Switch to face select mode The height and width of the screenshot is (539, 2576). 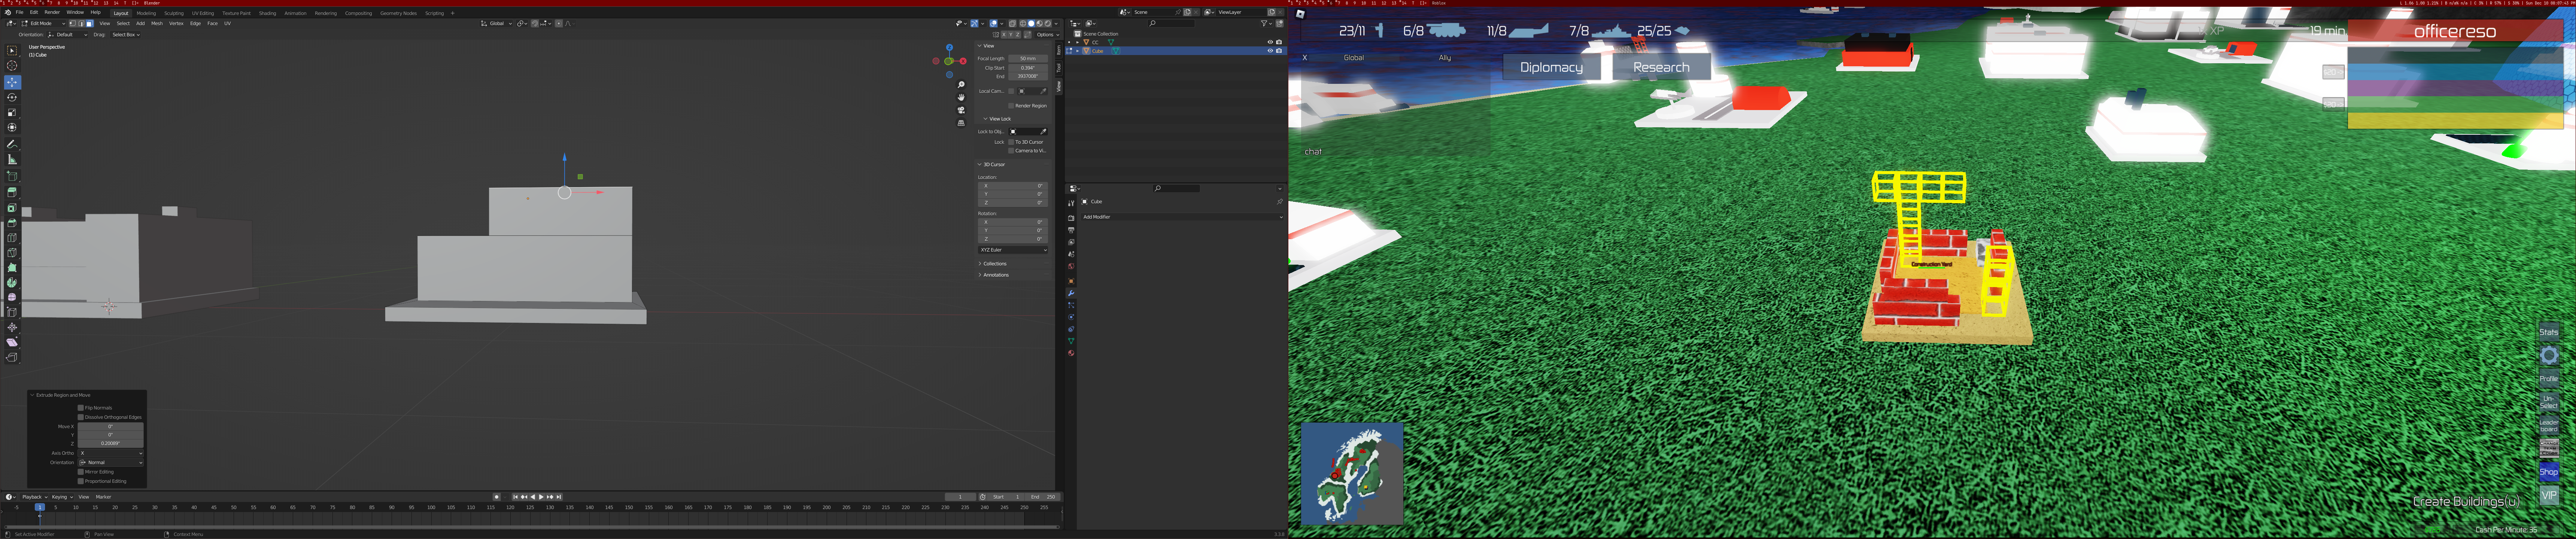(89, 23)
